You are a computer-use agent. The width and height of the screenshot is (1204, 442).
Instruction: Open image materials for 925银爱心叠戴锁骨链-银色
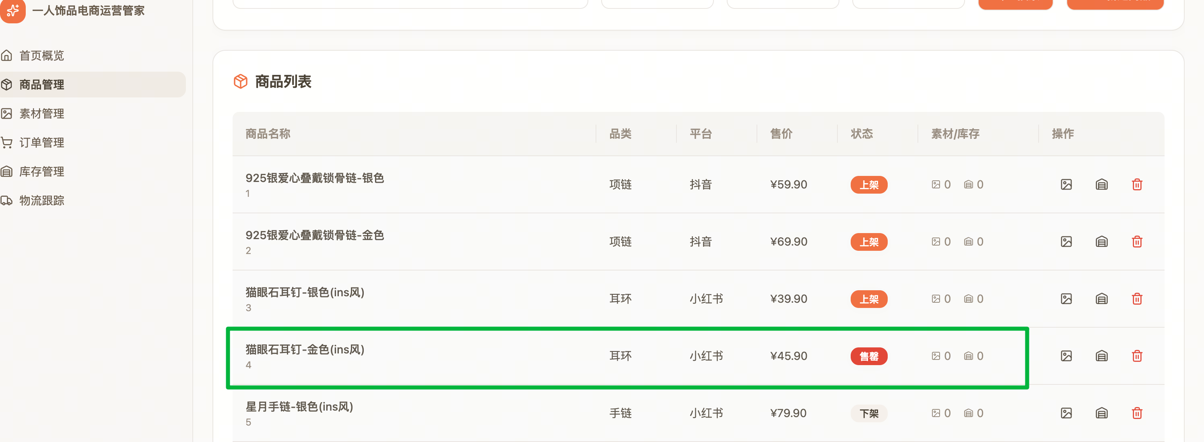(x=1066, y=185)
